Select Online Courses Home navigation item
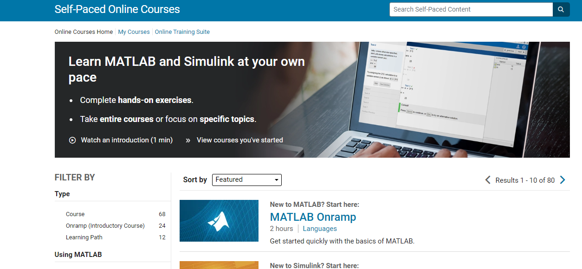 click(x=84, y=32)
